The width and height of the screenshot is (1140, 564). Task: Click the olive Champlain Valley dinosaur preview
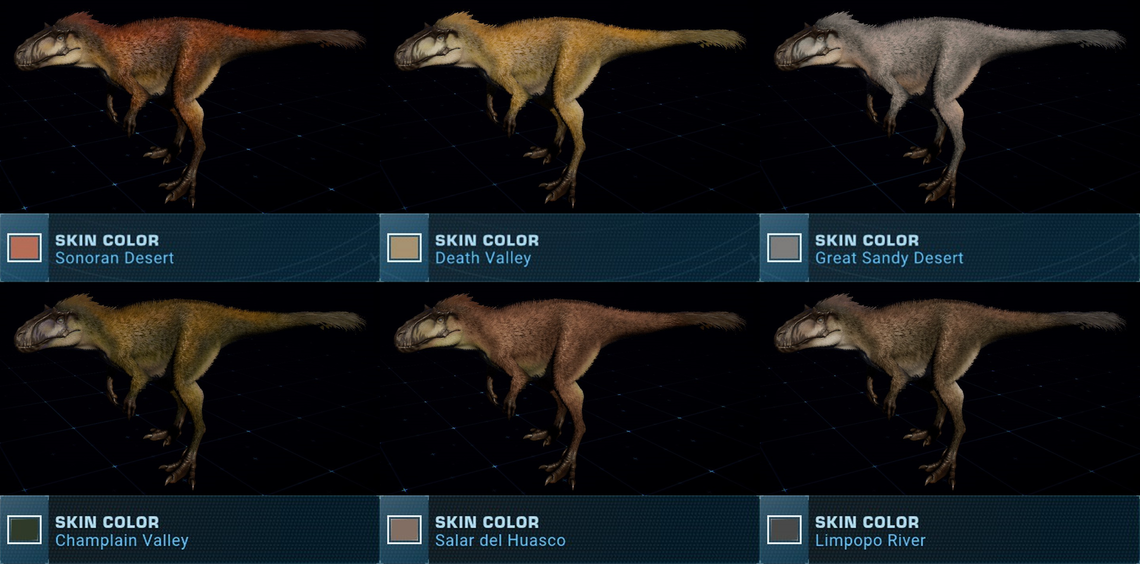pyautogui.click(x=189, y=389)
